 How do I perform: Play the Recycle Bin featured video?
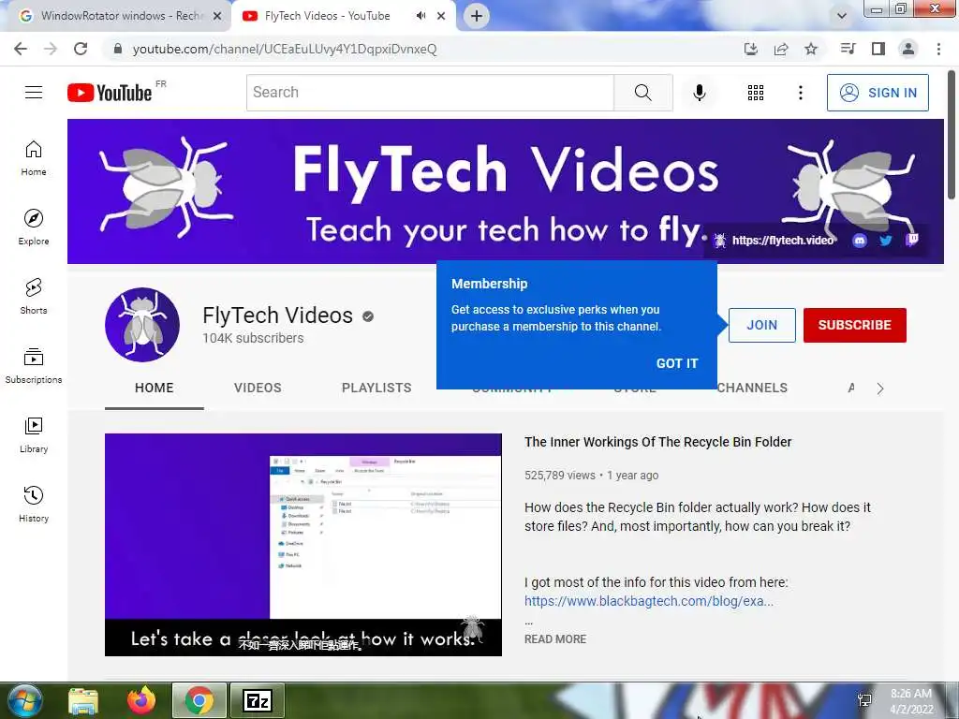tap(303, 545)
